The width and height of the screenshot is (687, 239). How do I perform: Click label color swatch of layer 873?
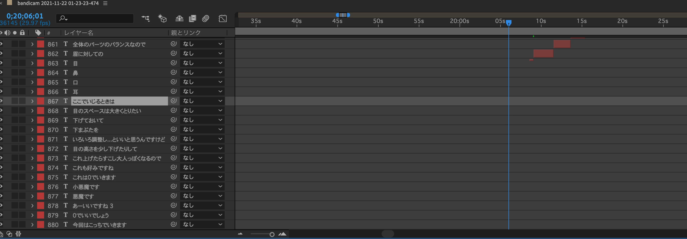pyautogui.click(x=41, y=158)
